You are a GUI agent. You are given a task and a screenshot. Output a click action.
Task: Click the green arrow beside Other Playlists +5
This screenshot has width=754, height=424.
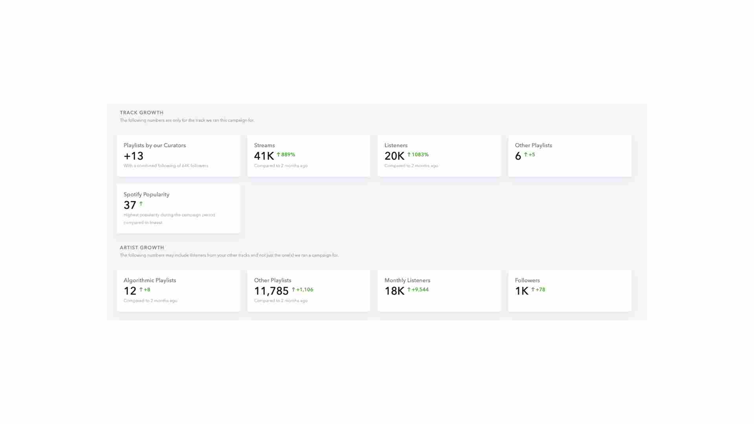click(526, 155)
